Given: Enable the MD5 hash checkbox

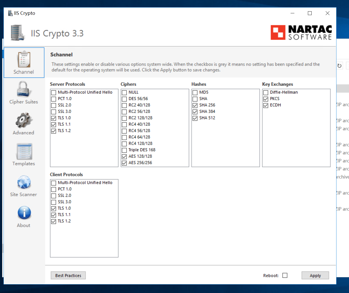Looking at the screenshot, I should coord(195,92).
